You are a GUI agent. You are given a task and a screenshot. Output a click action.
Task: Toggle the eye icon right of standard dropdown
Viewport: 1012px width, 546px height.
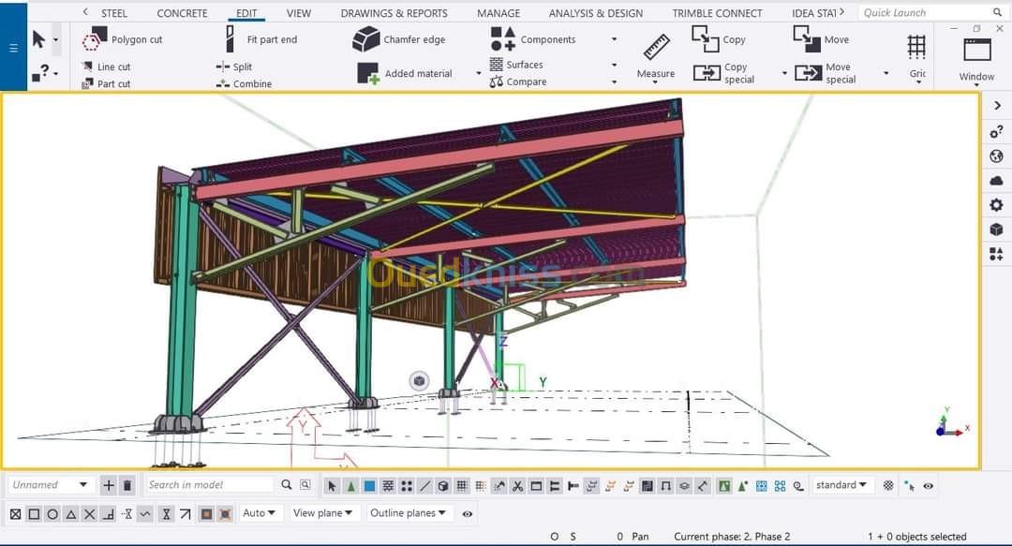coord(928,486)
